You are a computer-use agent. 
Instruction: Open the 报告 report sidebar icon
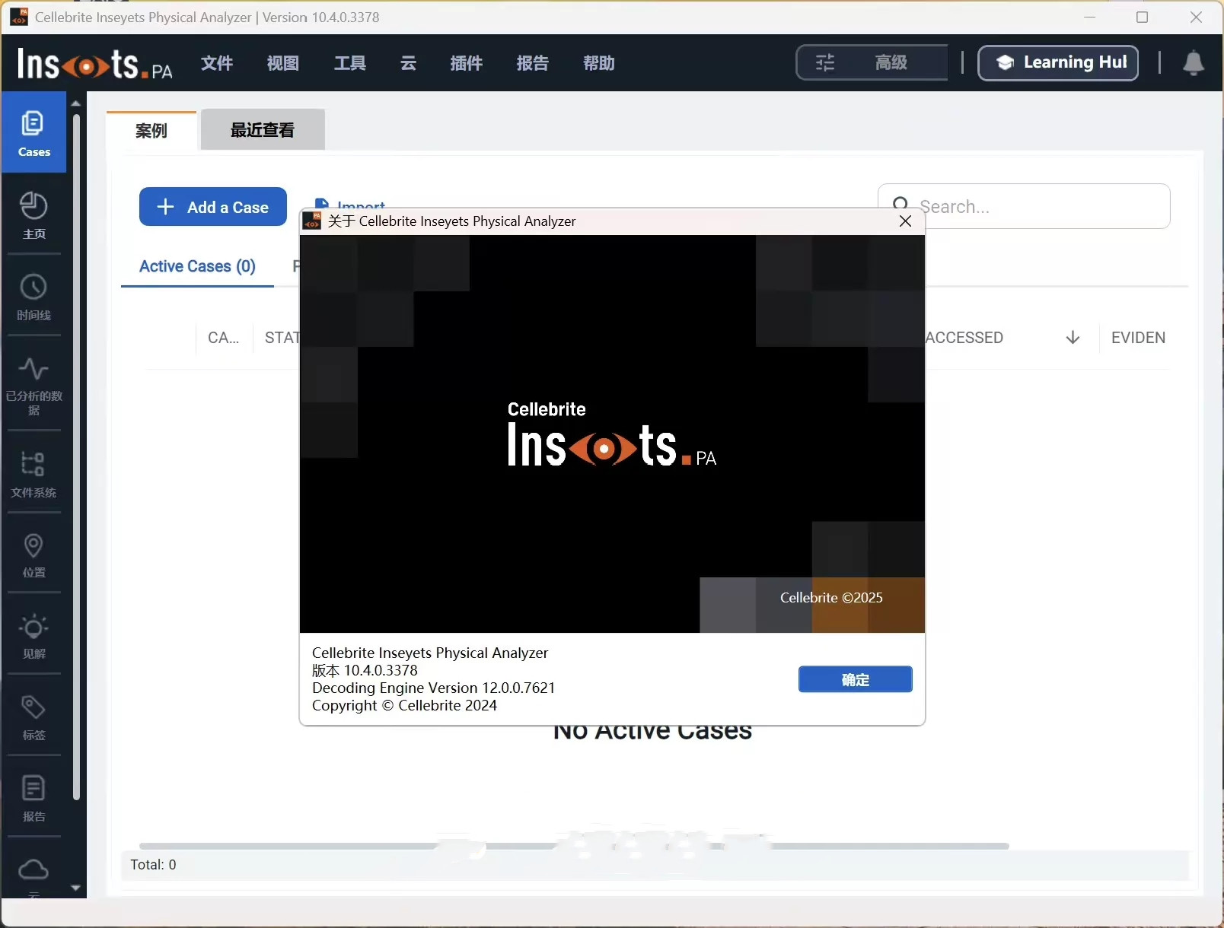(33, 799)
